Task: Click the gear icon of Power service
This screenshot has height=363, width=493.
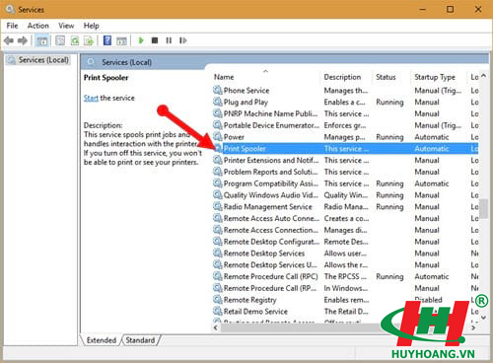Action: tap(217, 136)
